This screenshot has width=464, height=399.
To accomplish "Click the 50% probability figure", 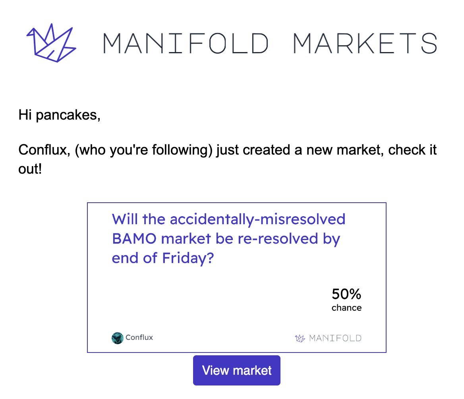I will click(346, 294).
